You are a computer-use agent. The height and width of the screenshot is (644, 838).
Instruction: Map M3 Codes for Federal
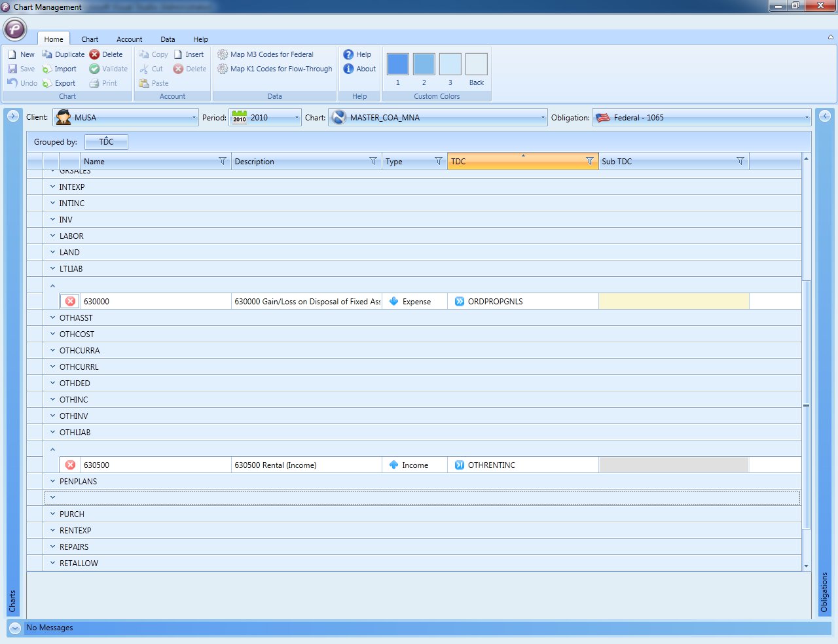click(265, 54)
